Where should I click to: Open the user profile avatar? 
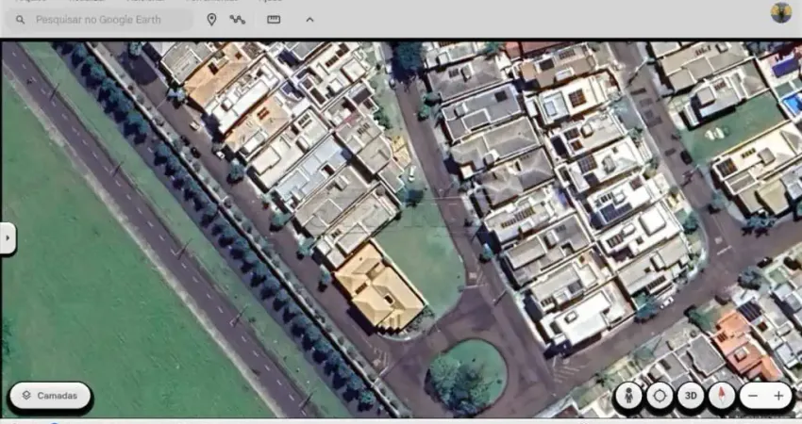[780, 12]
